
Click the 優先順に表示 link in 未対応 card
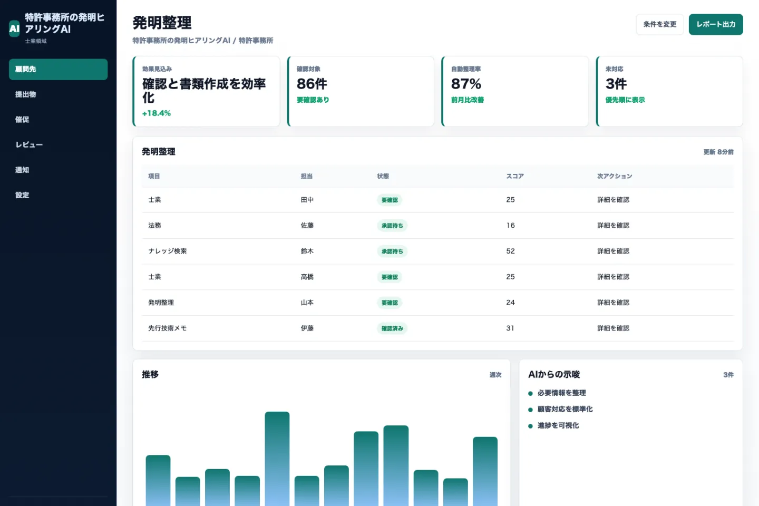[625, 100]
